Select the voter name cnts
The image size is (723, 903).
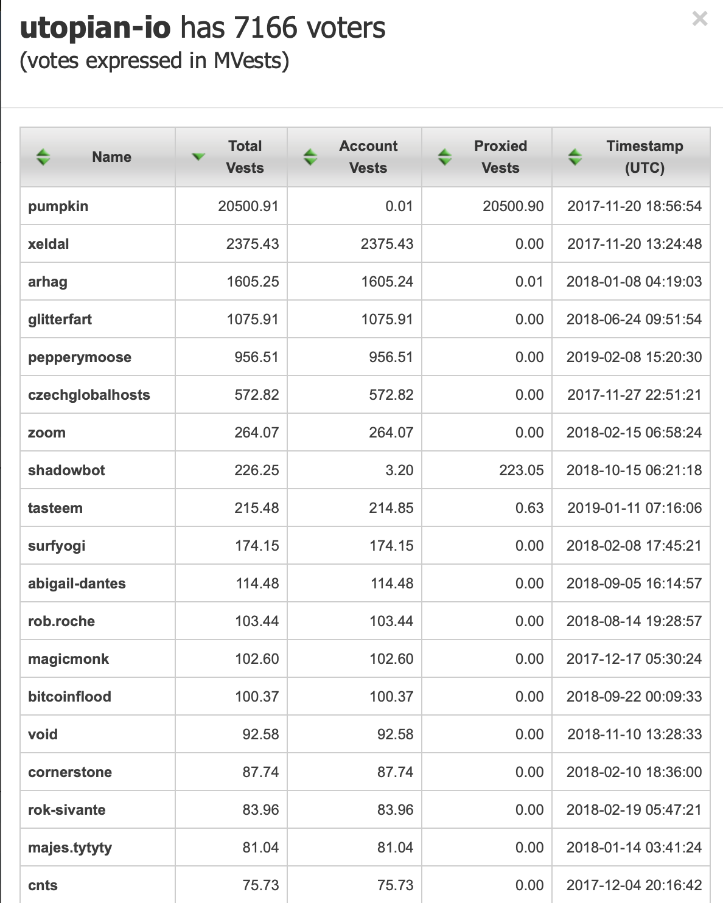pyautogui.click(x=43, y=885)
